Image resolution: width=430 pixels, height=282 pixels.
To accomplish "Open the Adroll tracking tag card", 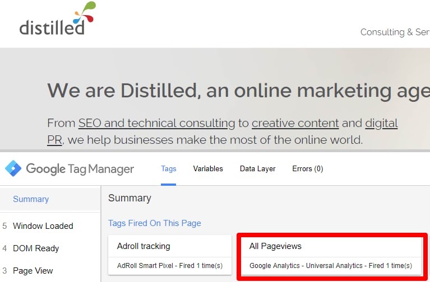I will pyautogui.click(x=170, y=255).
